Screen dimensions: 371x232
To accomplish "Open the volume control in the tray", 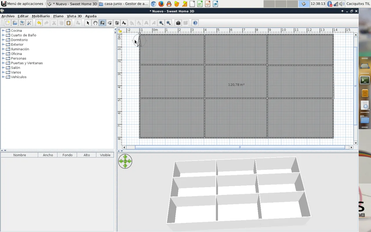I will tap(342, 4).
